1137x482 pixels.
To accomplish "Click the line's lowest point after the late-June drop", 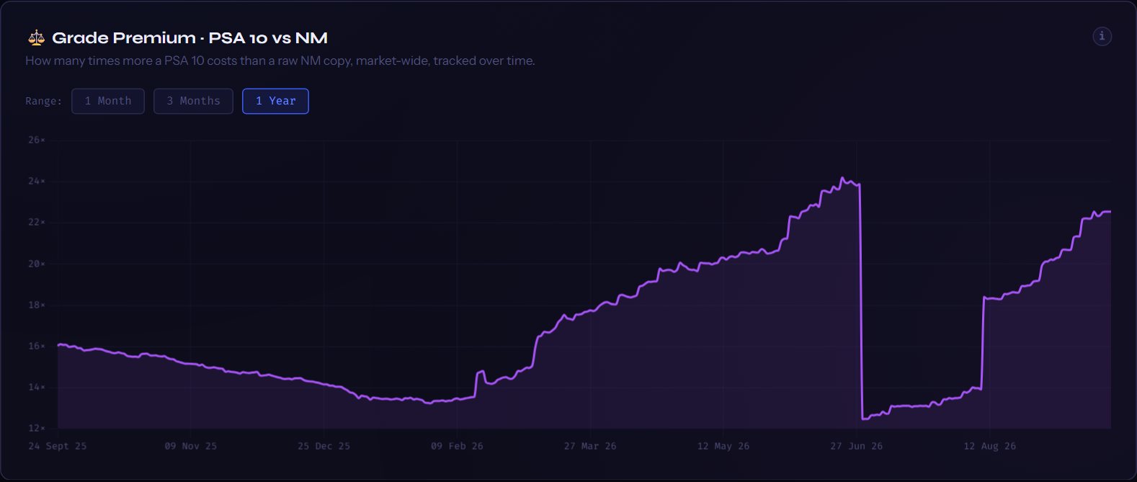I will click(863, 419).
